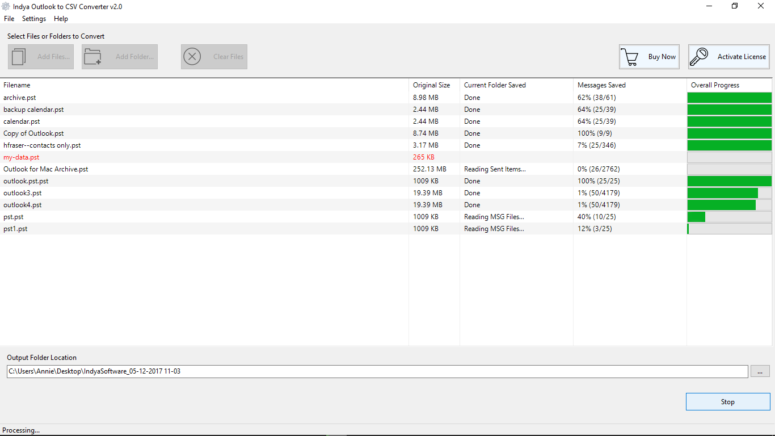Click the Add Folder... label
This screenshot has width=775, height=436.
134,57
